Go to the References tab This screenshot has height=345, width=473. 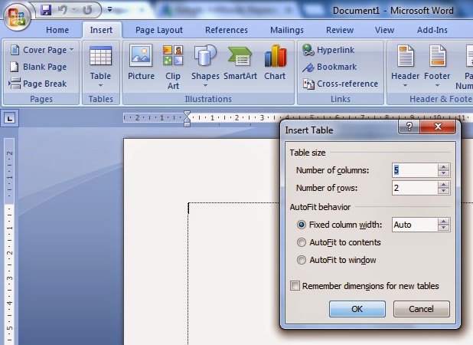pos(227,30)
